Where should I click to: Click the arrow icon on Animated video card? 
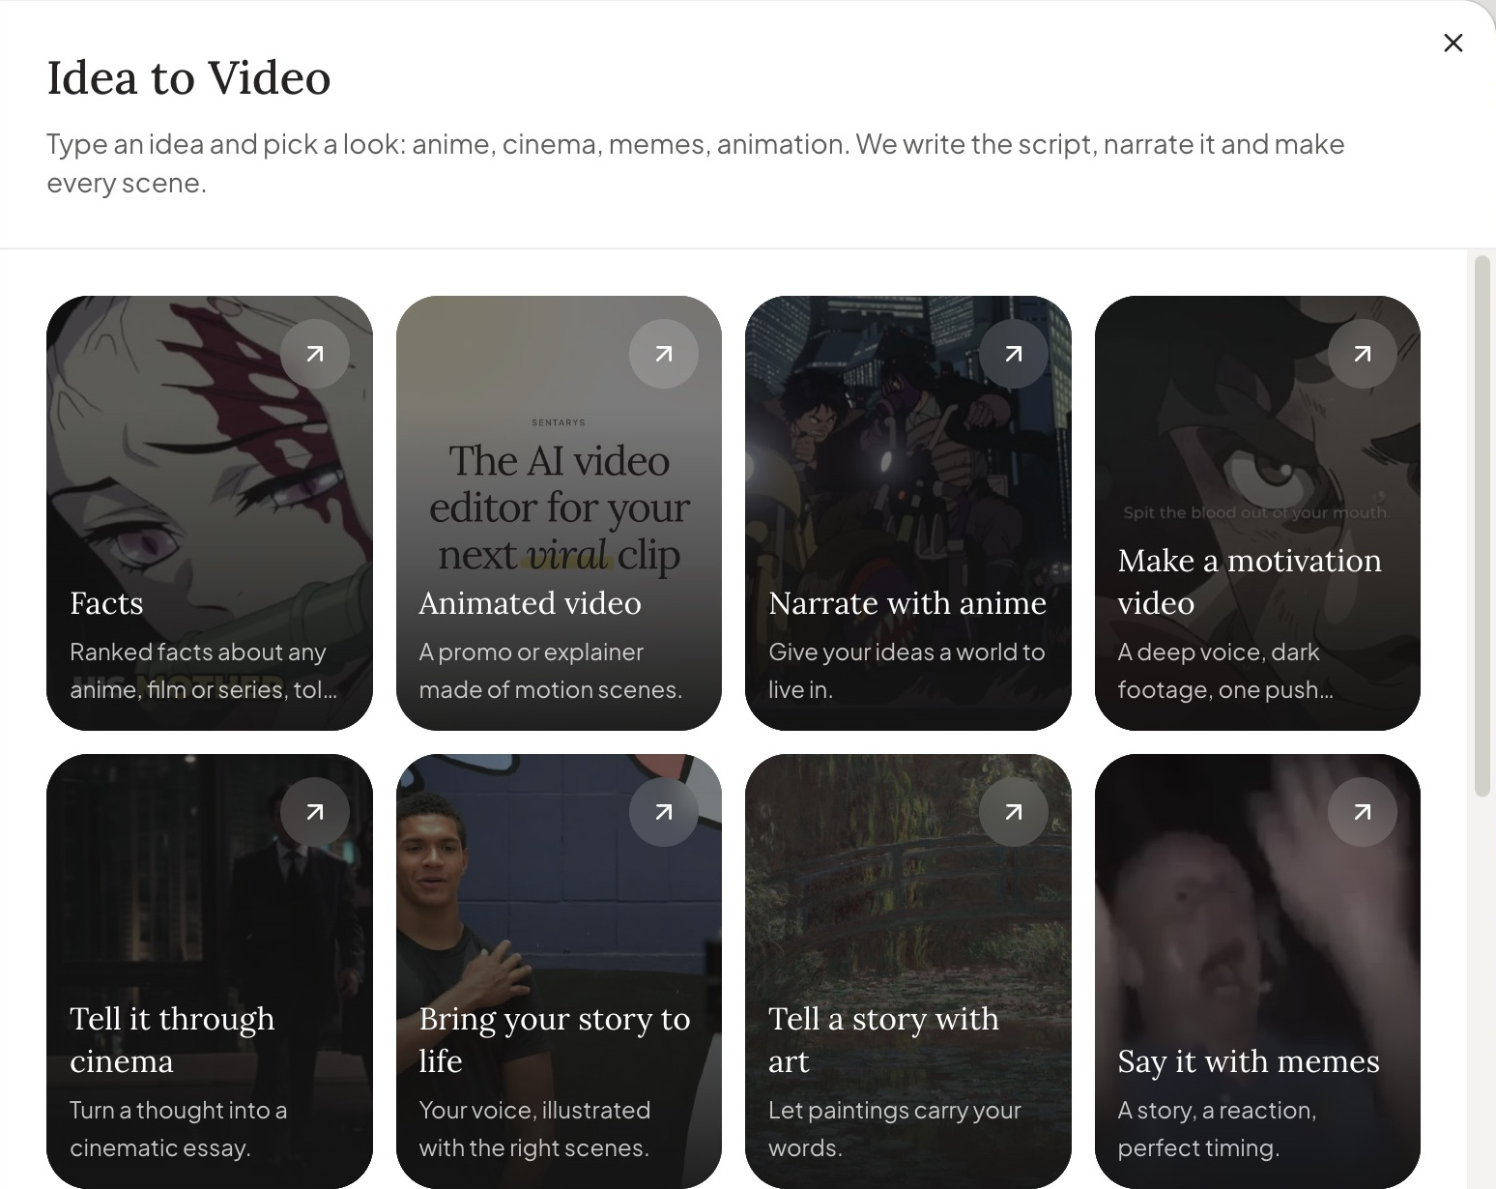(x=664, y=354)
